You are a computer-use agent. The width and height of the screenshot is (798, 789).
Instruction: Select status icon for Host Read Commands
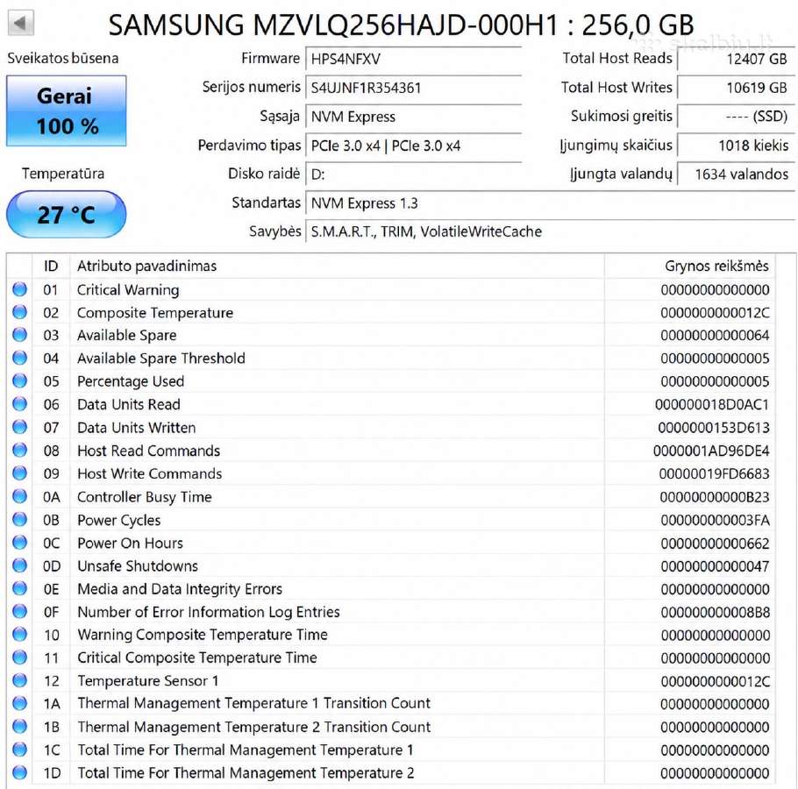pyautogui.click(x=20, y=451)
